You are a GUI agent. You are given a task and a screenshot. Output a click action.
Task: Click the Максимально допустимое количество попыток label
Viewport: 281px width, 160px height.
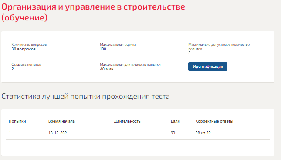(219, 47)
